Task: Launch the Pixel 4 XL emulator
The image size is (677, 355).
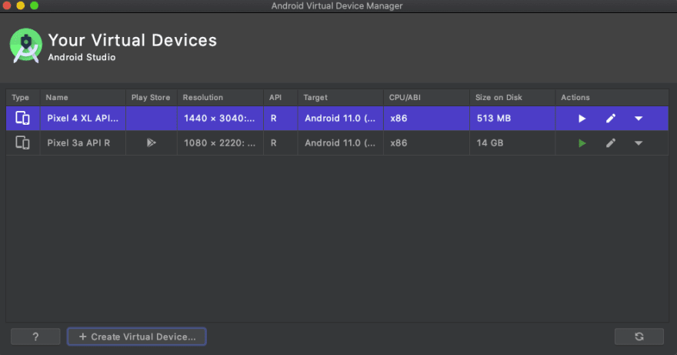Action: coord(582,119)
